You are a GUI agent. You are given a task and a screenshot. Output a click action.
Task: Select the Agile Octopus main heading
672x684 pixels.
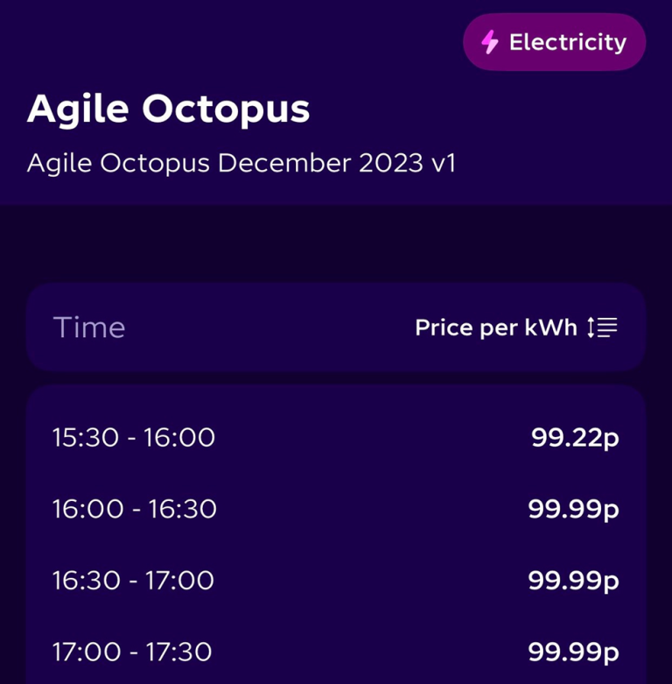click(169, 109)
